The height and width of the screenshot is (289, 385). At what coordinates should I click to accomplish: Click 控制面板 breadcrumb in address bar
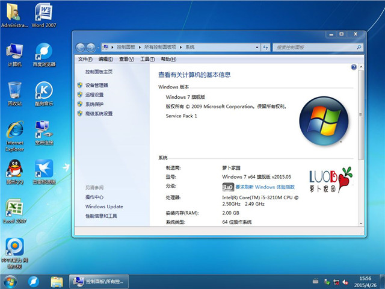[x=126, y=47]
